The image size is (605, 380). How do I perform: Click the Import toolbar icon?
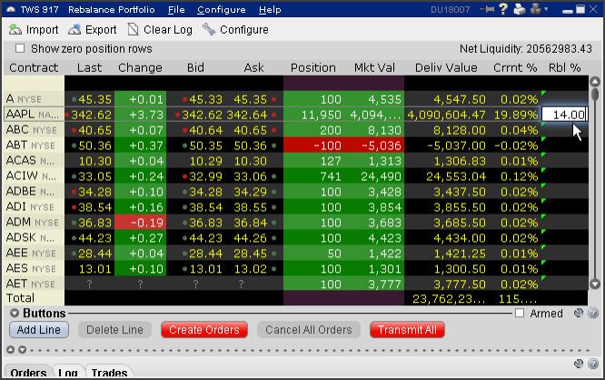click(15, 29)
